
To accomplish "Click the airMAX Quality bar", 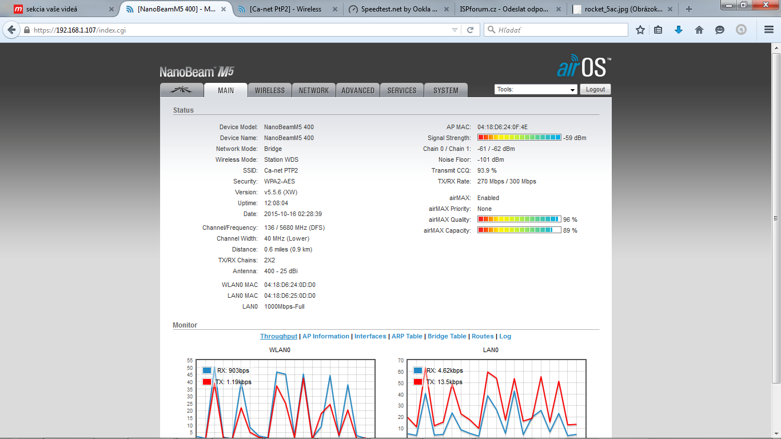I will tap(519, 219).
